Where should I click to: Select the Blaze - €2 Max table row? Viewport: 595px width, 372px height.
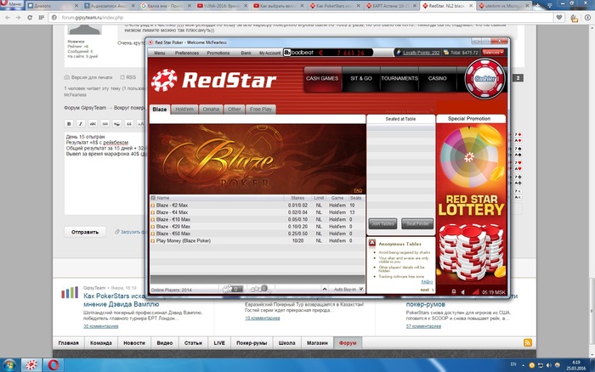[x=258, y=206]
